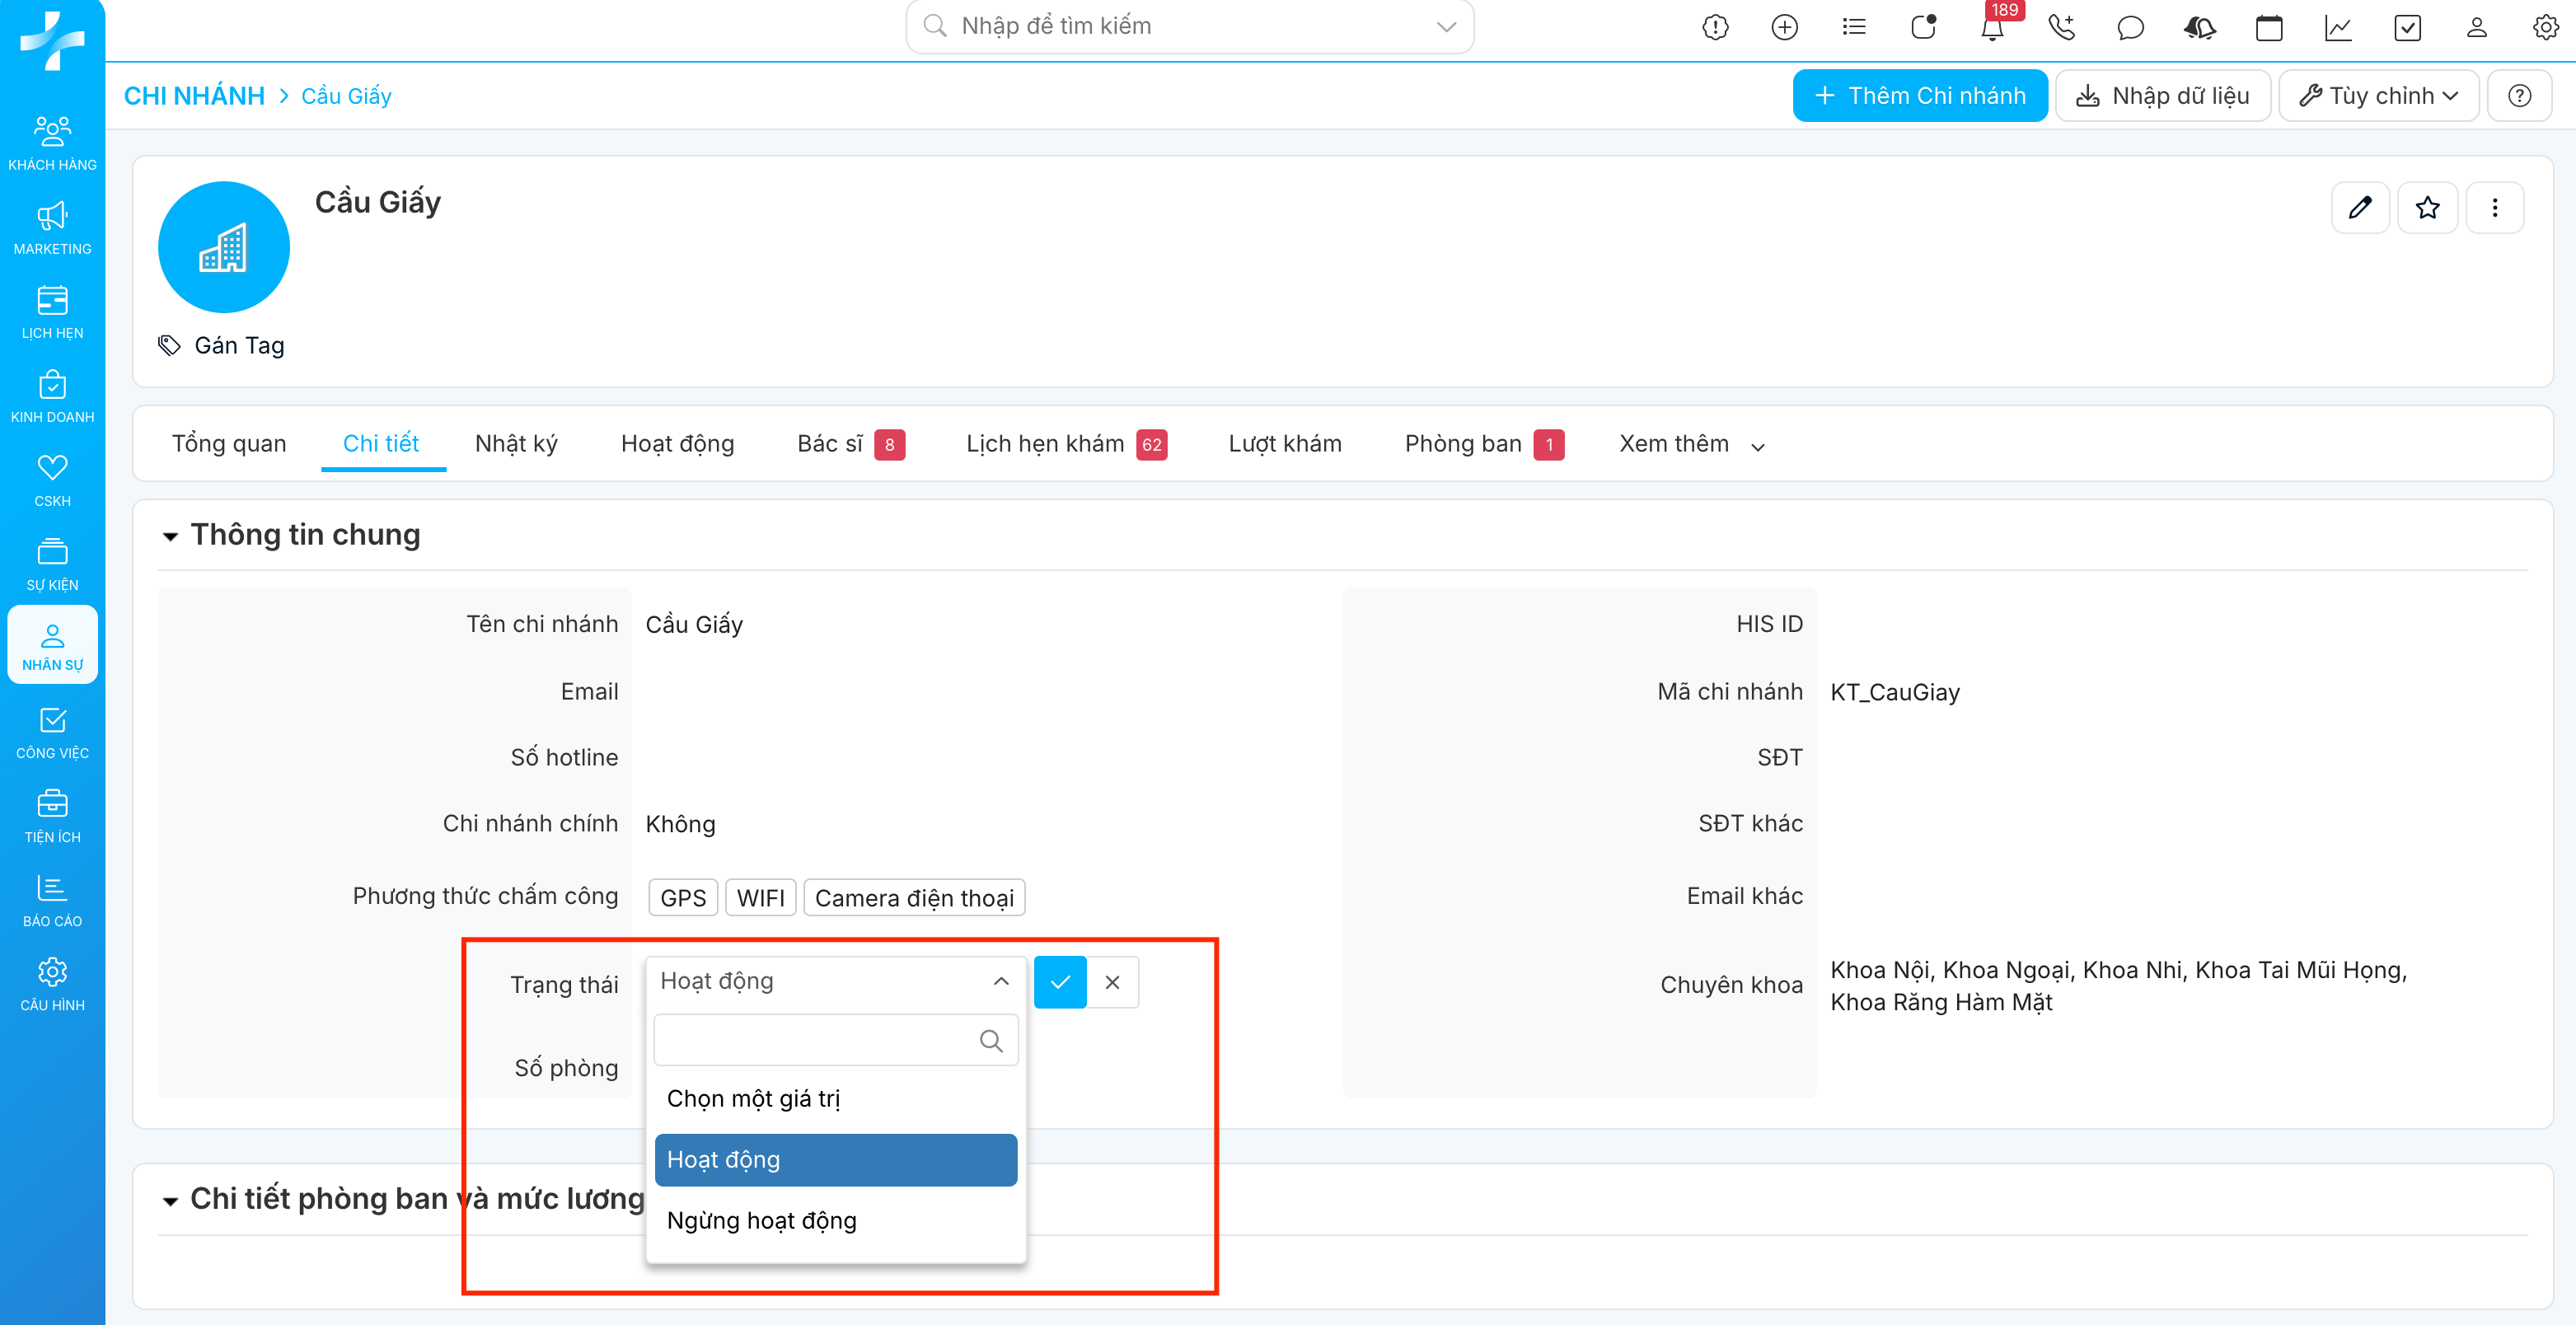Click Thêm Chi nhánh button

pos(1919,95)
